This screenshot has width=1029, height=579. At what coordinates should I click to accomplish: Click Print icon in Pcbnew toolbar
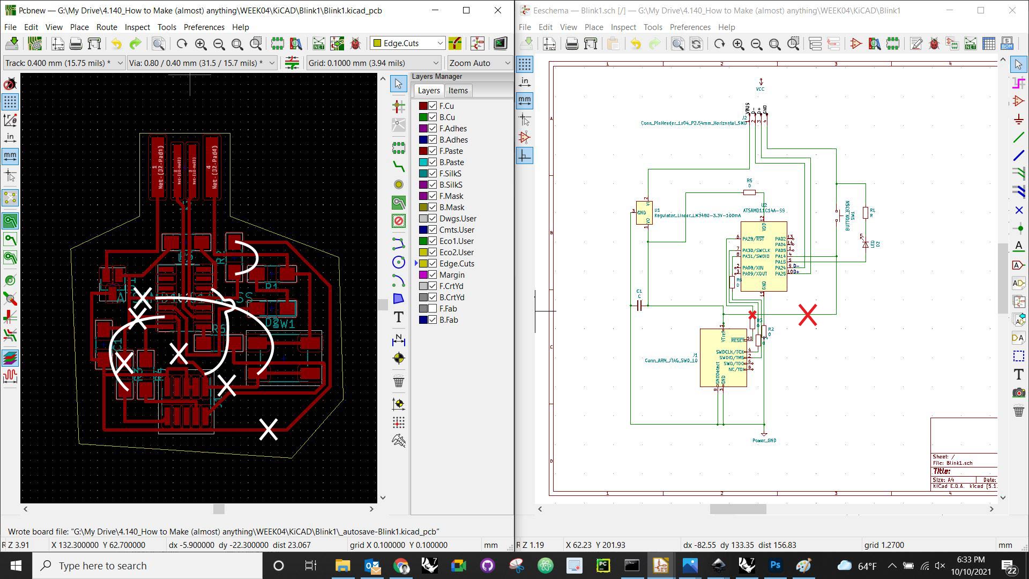76,43
